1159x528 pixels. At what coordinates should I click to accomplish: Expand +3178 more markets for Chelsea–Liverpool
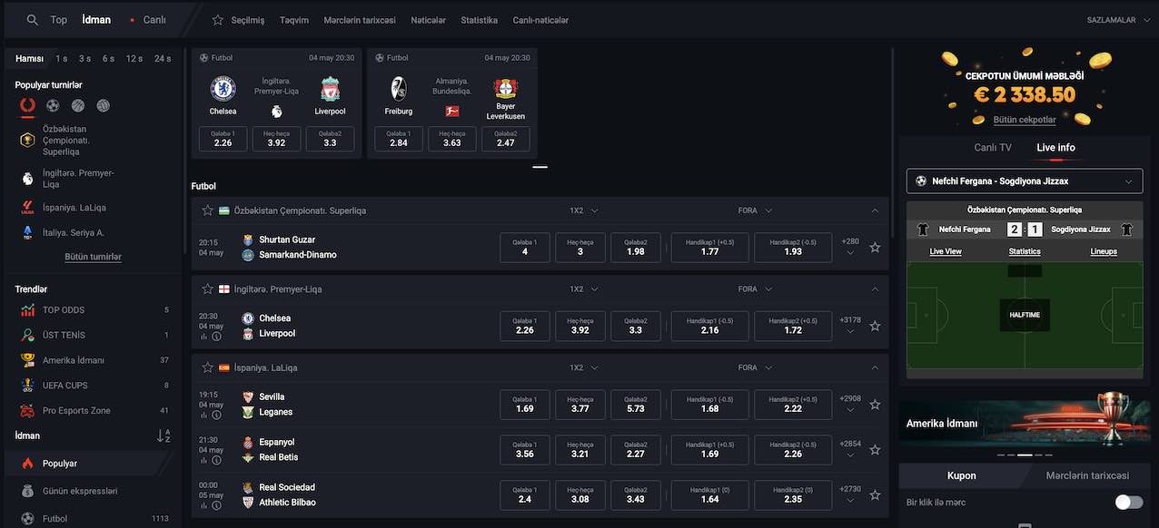(x=850, y=324)
